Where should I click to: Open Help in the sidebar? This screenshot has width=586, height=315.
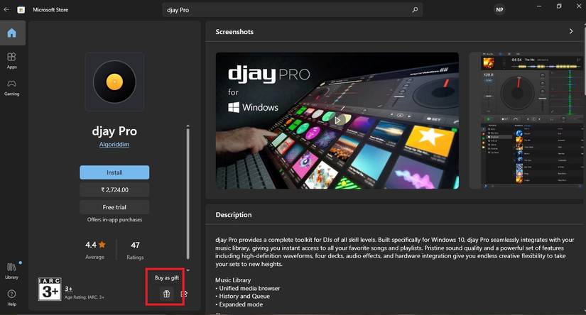pos(12,297)
